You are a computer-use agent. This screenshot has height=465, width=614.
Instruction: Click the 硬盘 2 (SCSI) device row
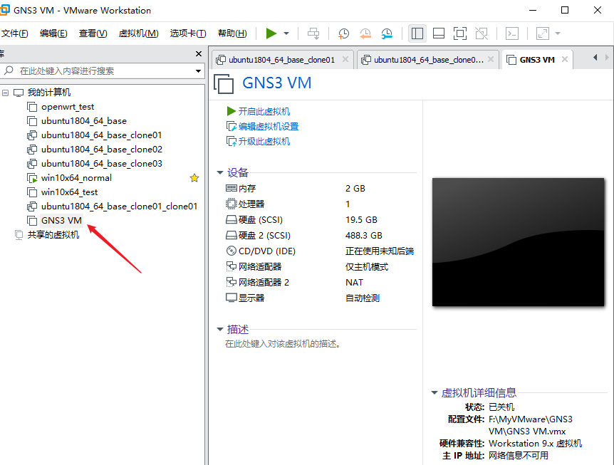[321, 235]
